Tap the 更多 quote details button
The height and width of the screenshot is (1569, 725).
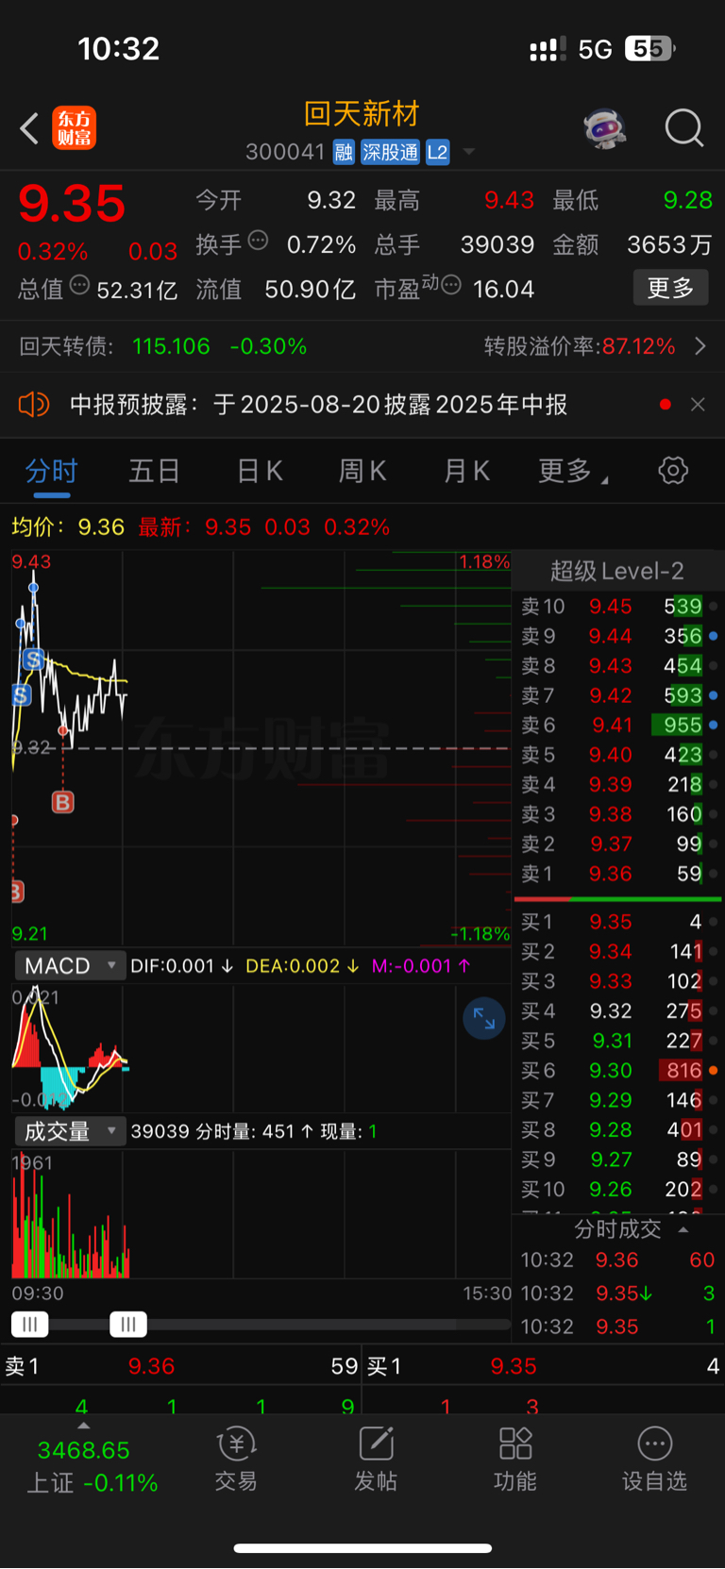pyautogui.click(x=670, y=288)
